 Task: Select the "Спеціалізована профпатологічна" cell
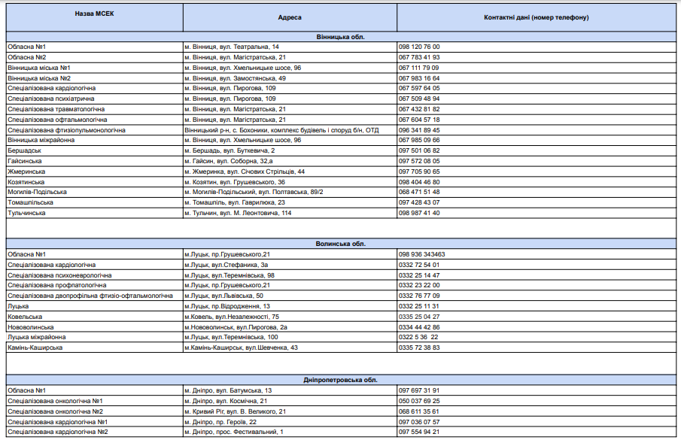coord(57,286)
